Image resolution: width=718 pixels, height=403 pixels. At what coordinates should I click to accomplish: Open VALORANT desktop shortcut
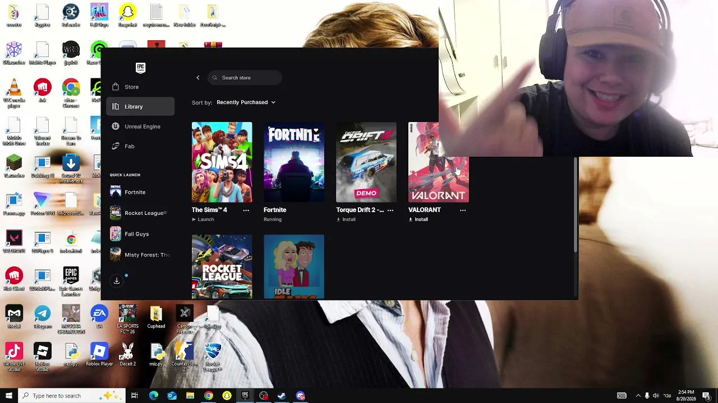(14, 241)
